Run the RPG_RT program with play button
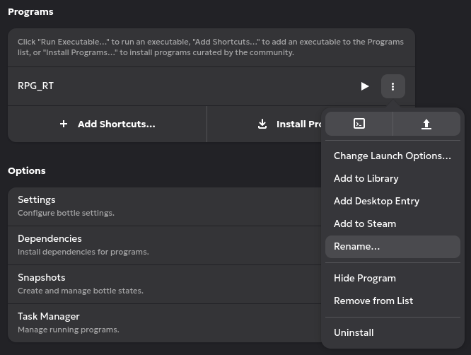 point(365,86)
